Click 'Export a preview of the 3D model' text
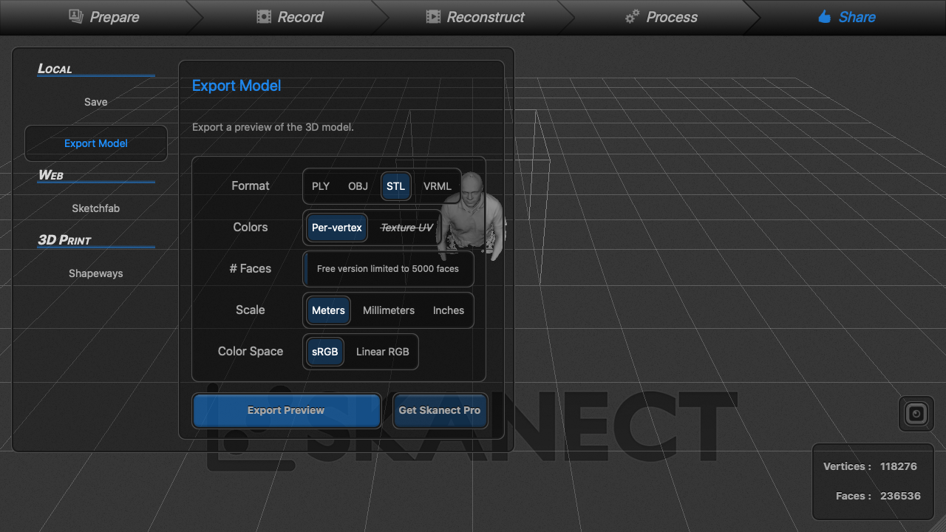946x532 pixels. [x=273, y=127]
